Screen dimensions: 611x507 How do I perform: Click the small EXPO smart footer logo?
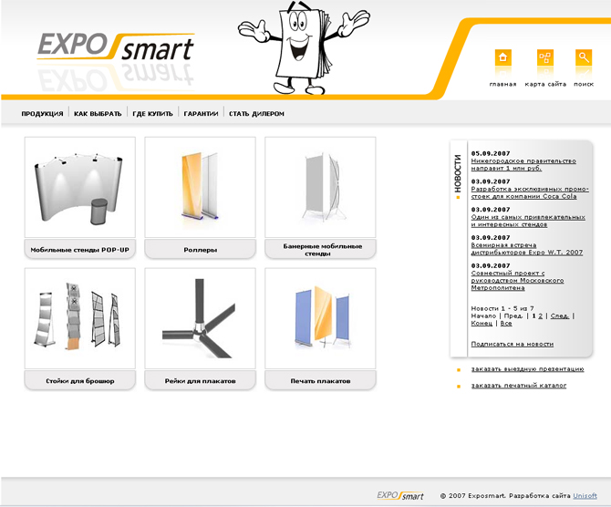point(400,495)
